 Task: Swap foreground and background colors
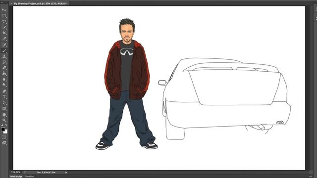(x=6, y=125)
